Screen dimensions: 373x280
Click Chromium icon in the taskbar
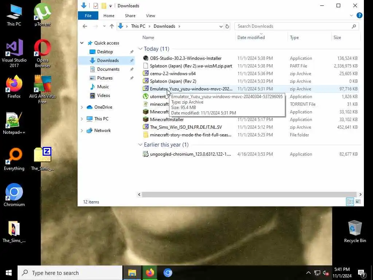[168, 273]
